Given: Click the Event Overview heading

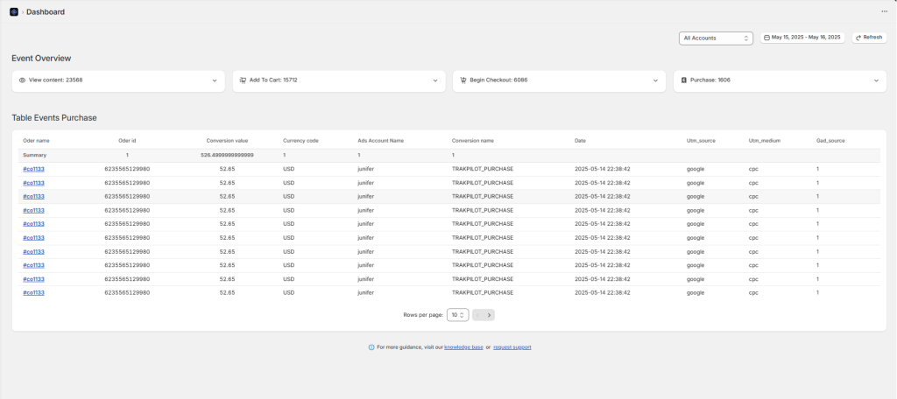Looking at the screenshot, I should click(41, 59).
